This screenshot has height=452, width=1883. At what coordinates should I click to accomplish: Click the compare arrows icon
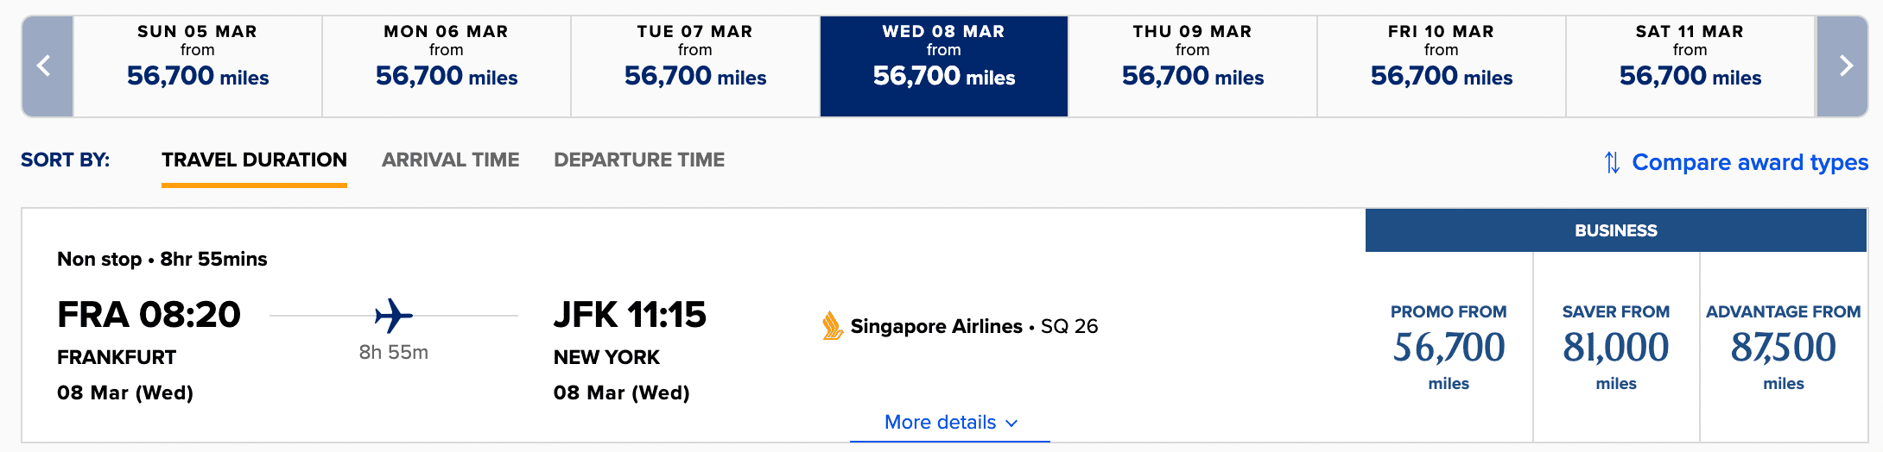[x=1612, y=162]
